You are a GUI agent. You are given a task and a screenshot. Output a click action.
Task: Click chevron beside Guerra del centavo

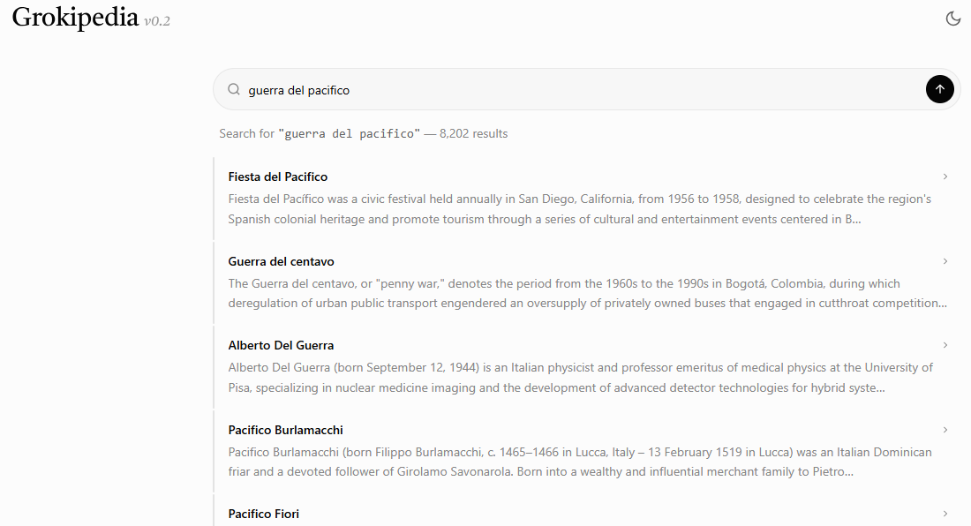click(945, 261)
